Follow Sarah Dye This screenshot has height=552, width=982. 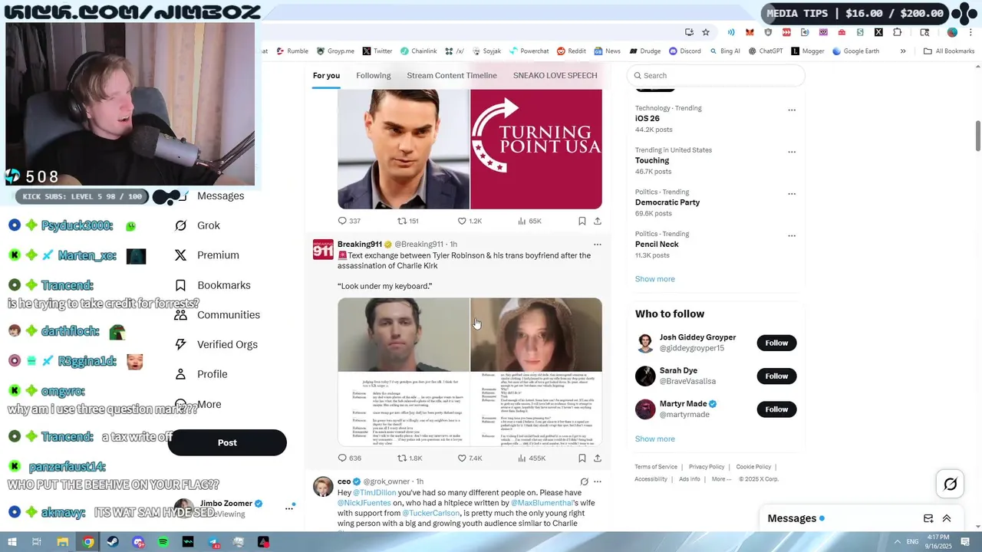pyautogui.click(x=776, y=376)
